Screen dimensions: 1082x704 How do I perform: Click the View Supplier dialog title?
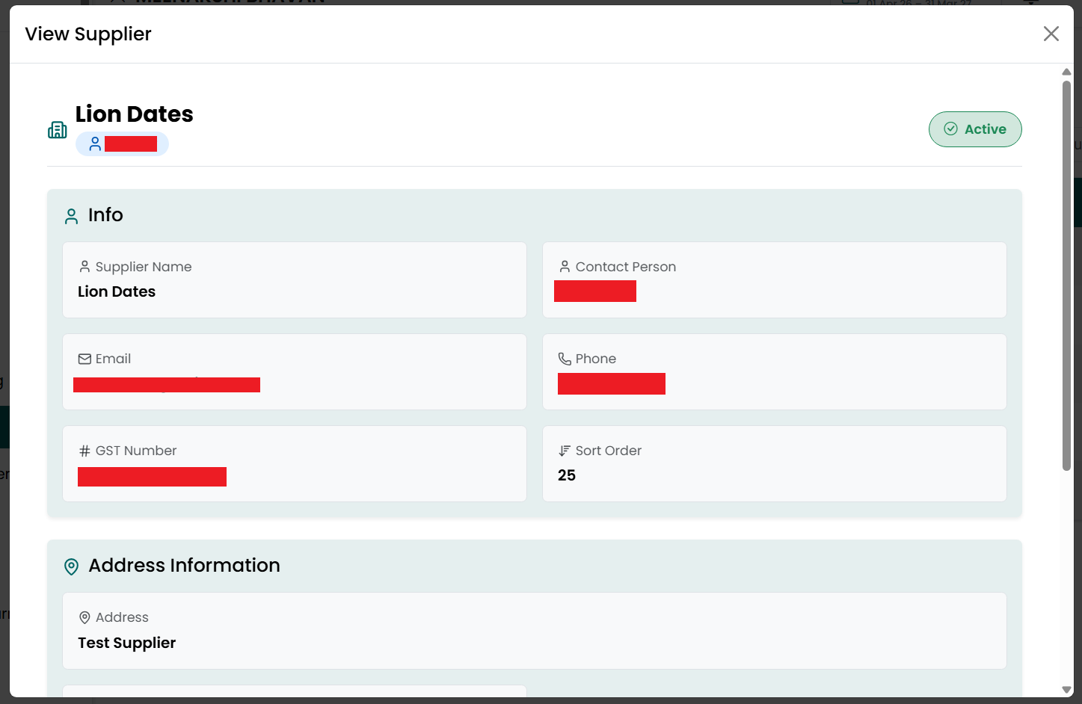[x=88, y=34]
